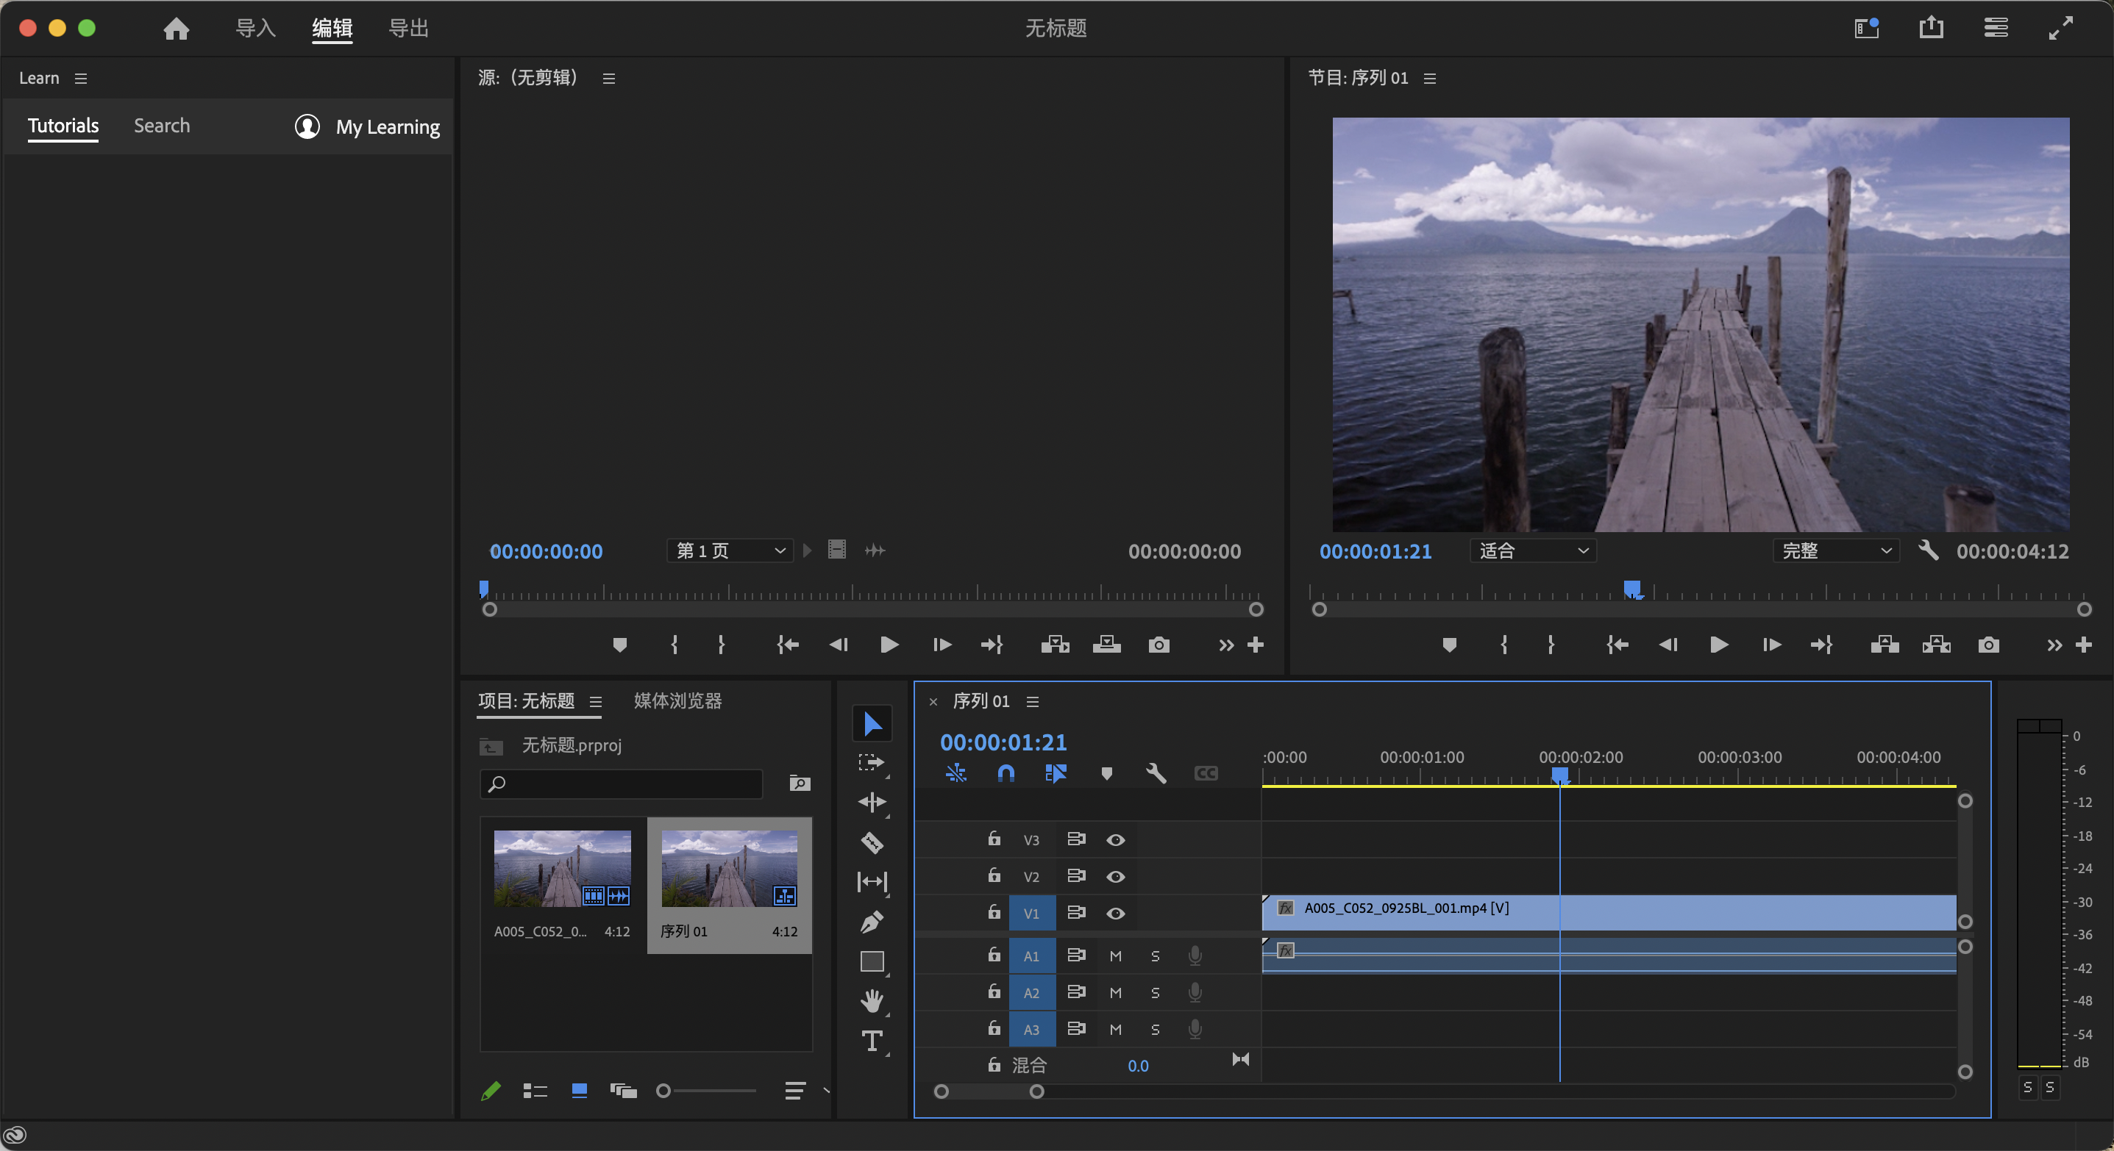The image size is (2114, 1151).
Task: Open the 媒体浏览器 panel tab
Action: pyautogui.click(x=677, y=701)
